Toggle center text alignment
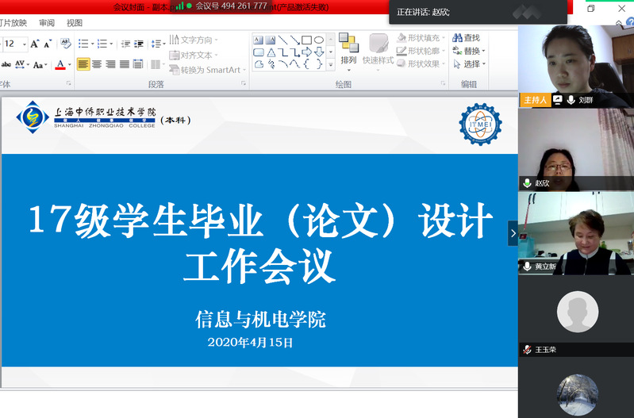 point(97,64)
